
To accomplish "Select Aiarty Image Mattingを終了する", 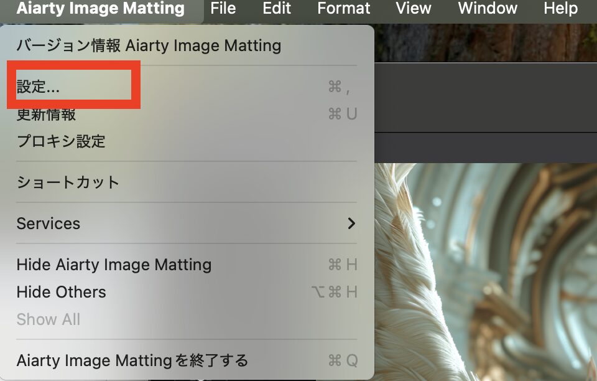I will click(187, 360).
